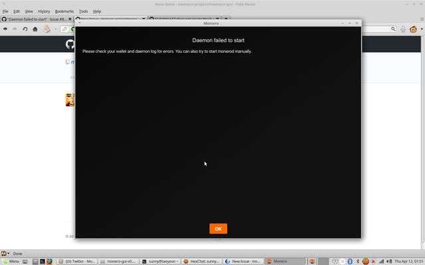The width and height of the screenshot is (425, 265).
Task: Go to home page in Pale Moon
Action: [35, 29]
